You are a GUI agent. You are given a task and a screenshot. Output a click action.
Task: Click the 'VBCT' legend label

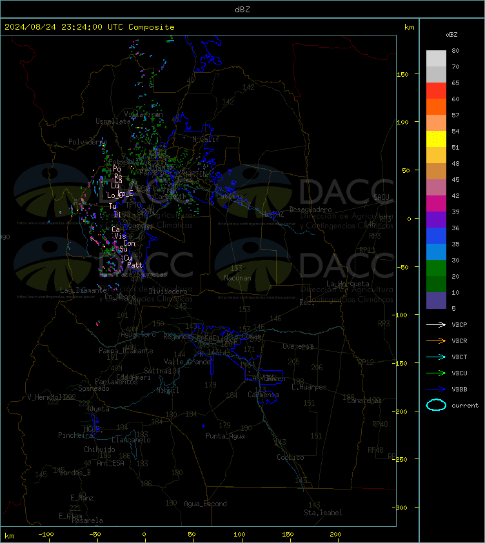tap(459, 357)
